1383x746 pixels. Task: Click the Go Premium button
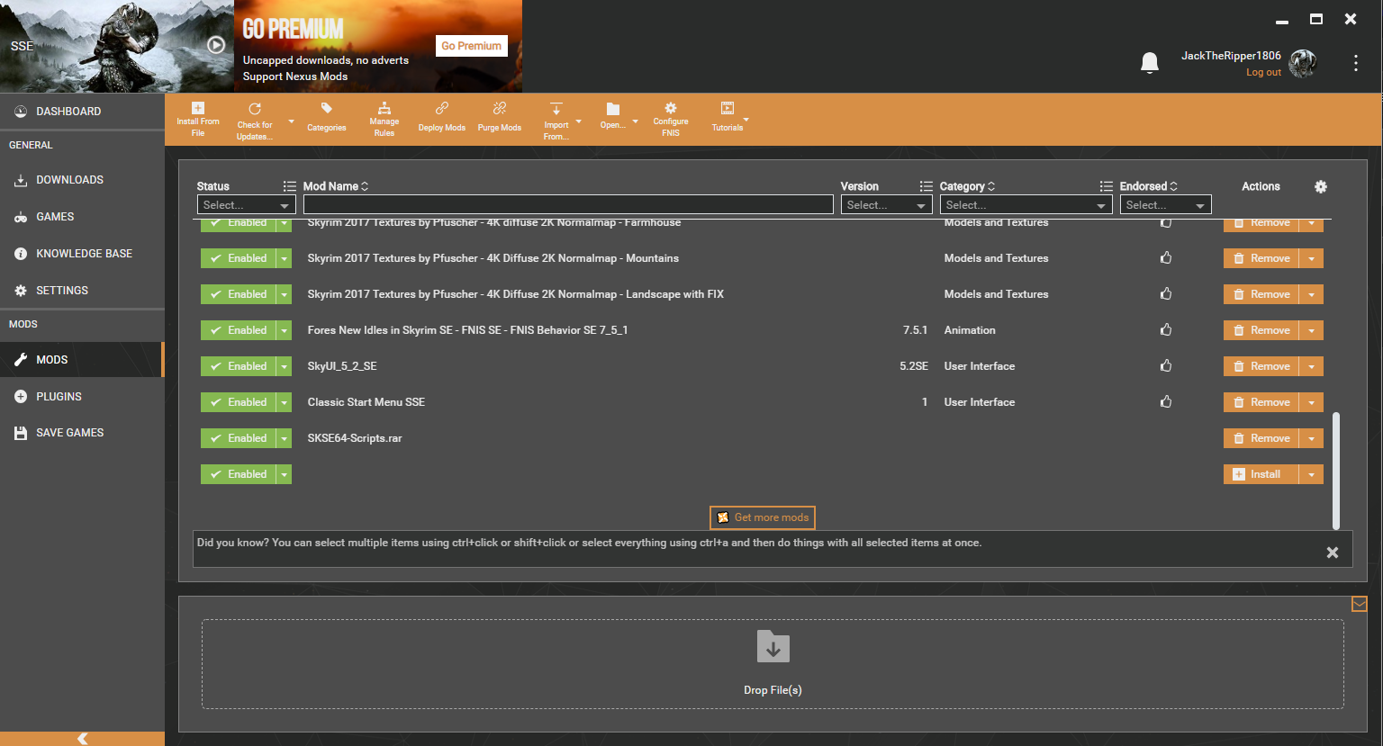click(x=472, y=46)
